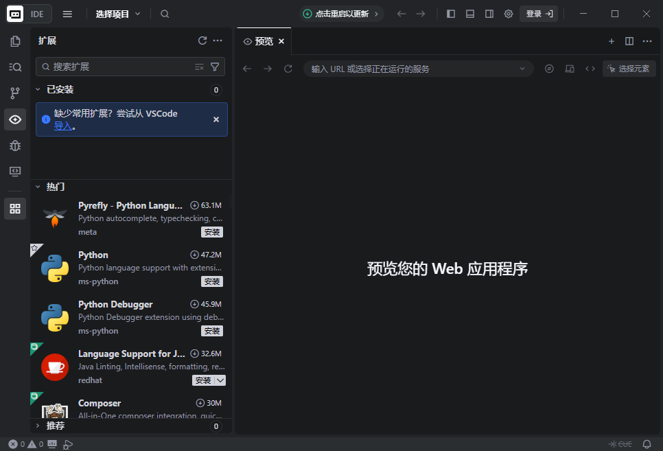The height and width of the screenshot is (451, 663).
Task: Click the IDE logo icon
Action: pos(15,14)
